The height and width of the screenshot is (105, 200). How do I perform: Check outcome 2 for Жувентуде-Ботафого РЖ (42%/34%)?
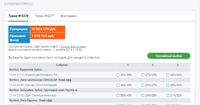coord(168,75)
